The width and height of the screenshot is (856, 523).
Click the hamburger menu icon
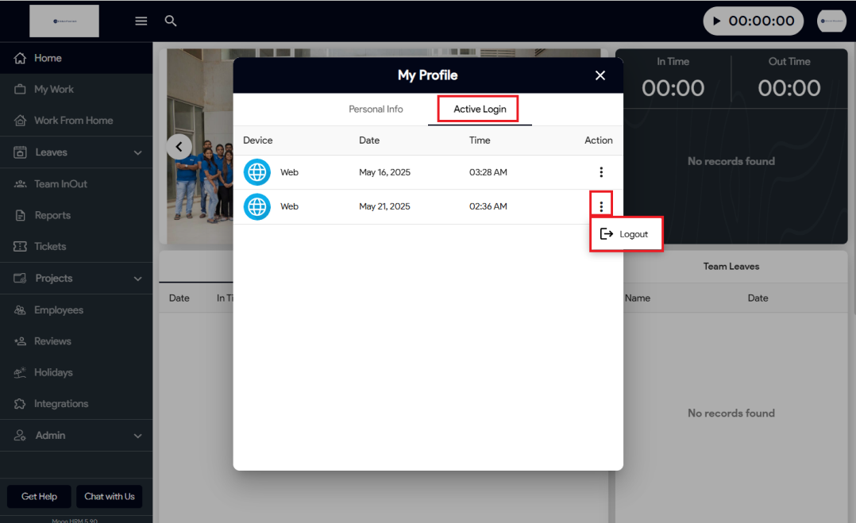(x=141, y=21)
